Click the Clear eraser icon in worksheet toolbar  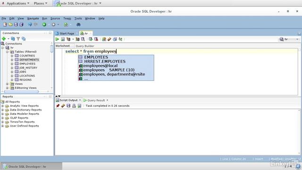tap(109, 39)
